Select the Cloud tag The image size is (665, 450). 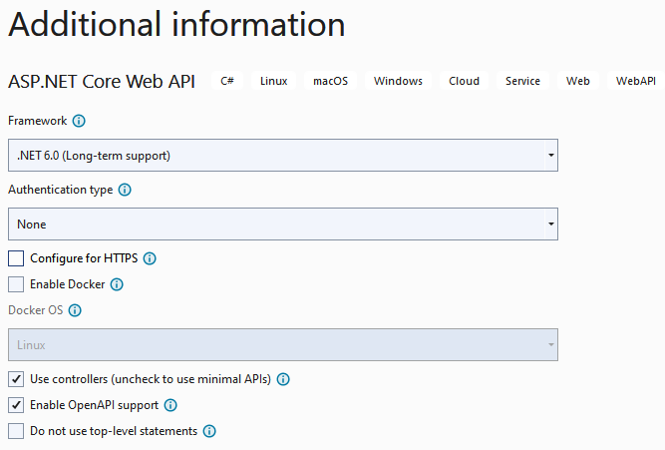tap(464, 81)
